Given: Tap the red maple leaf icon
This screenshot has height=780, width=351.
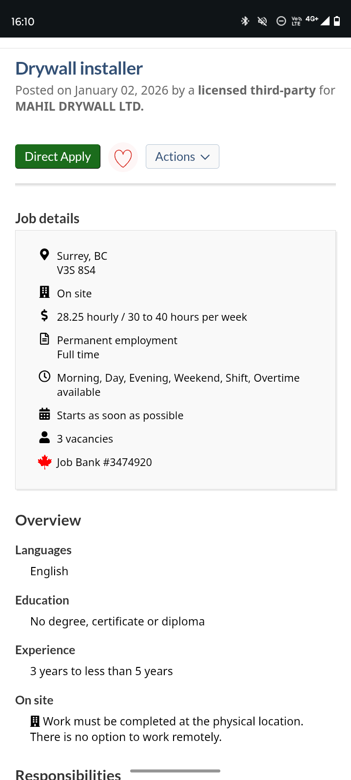Looking at the screenshot, I should [44, 461].
